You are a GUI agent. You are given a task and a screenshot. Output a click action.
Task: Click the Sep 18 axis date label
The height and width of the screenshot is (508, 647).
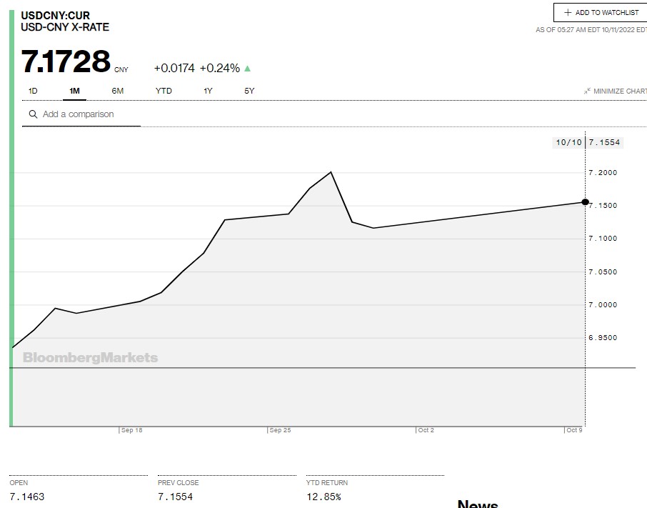131,430
